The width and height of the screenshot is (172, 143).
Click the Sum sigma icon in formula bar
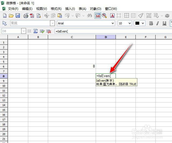click(35, 31)
